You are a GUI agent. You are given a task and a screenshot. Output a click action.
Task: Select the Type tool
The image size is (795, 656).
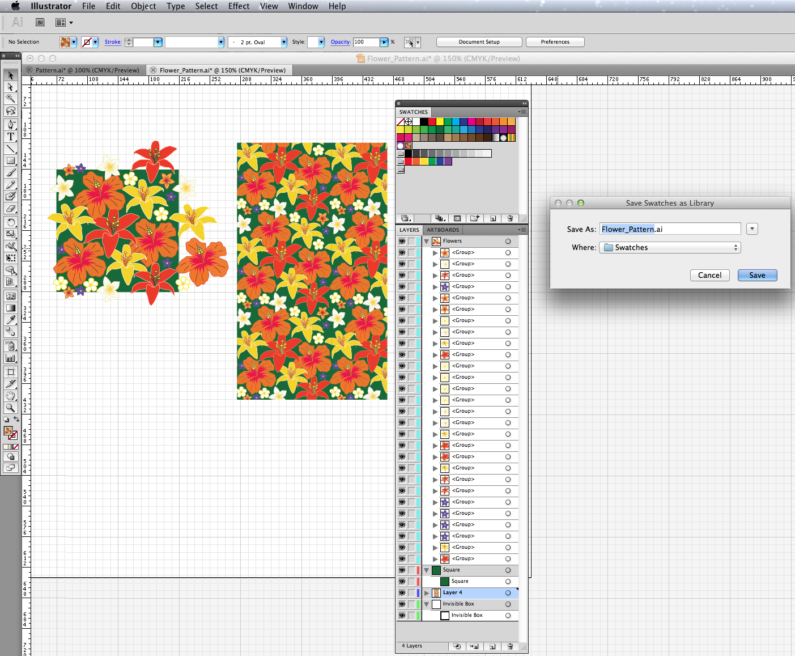[10, 137]
